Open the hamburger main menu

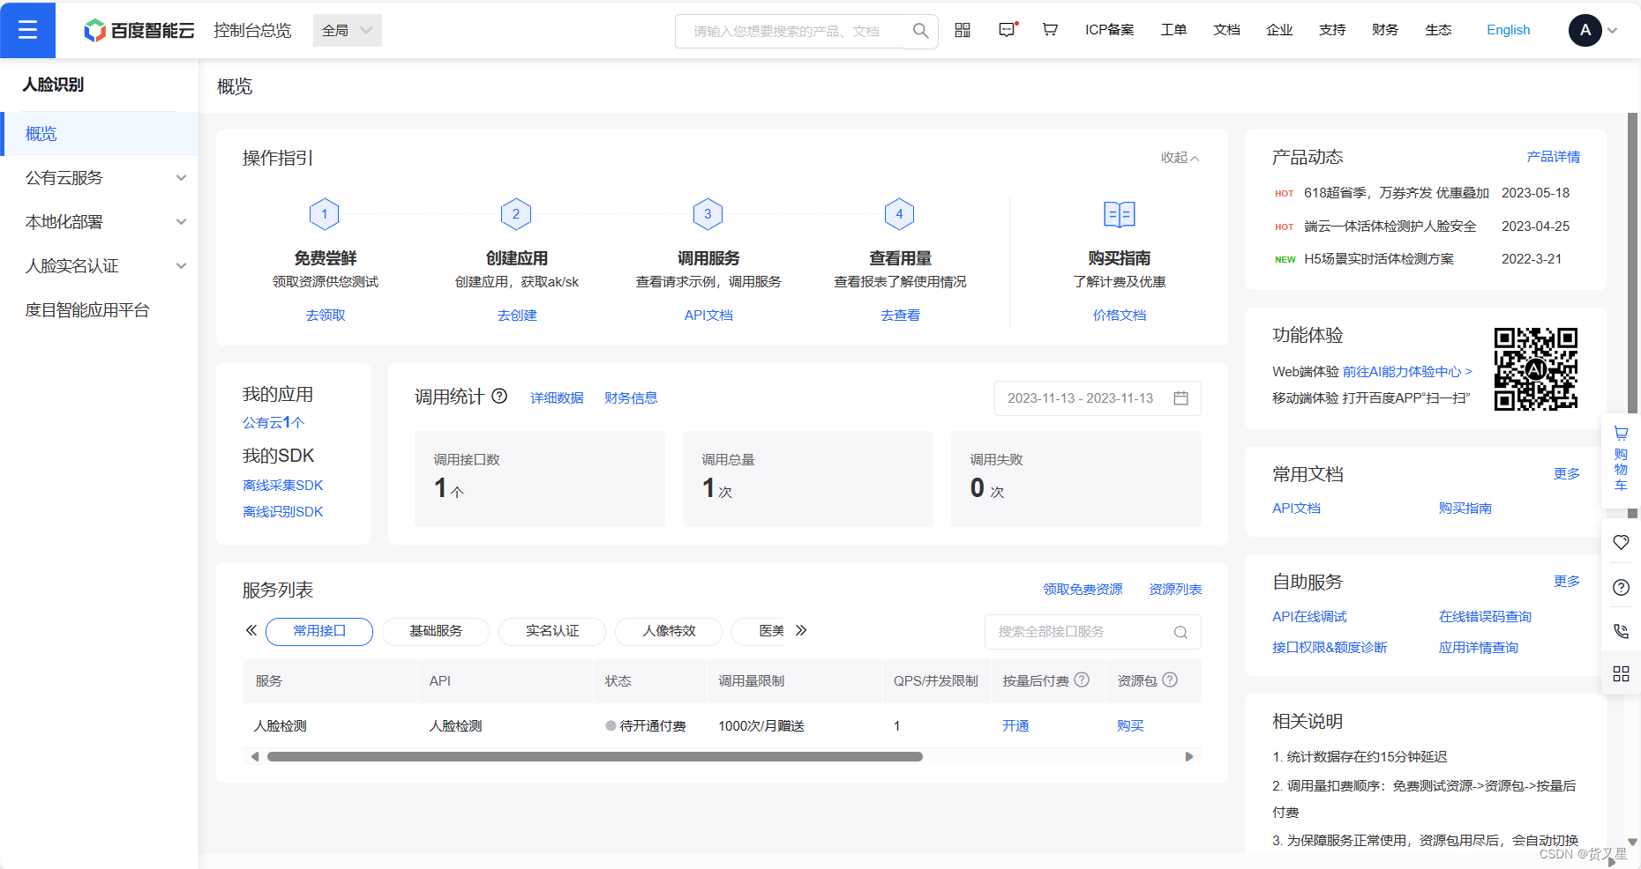coord(27,30)
